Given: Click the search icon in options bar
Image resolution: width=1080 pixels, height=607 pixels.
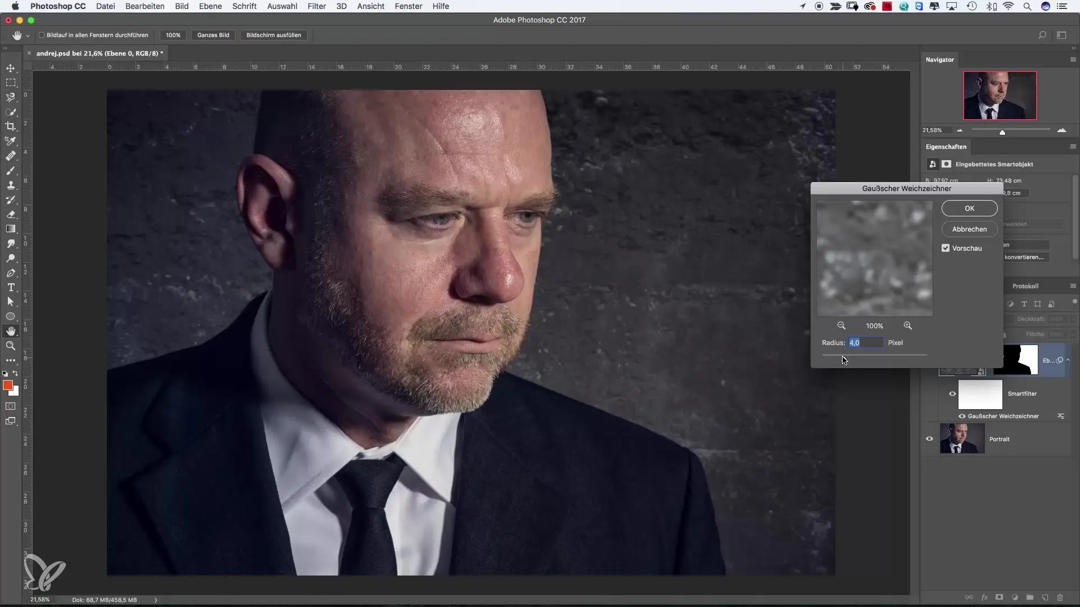Looking at the screenshot, I should click(1042, 35).
